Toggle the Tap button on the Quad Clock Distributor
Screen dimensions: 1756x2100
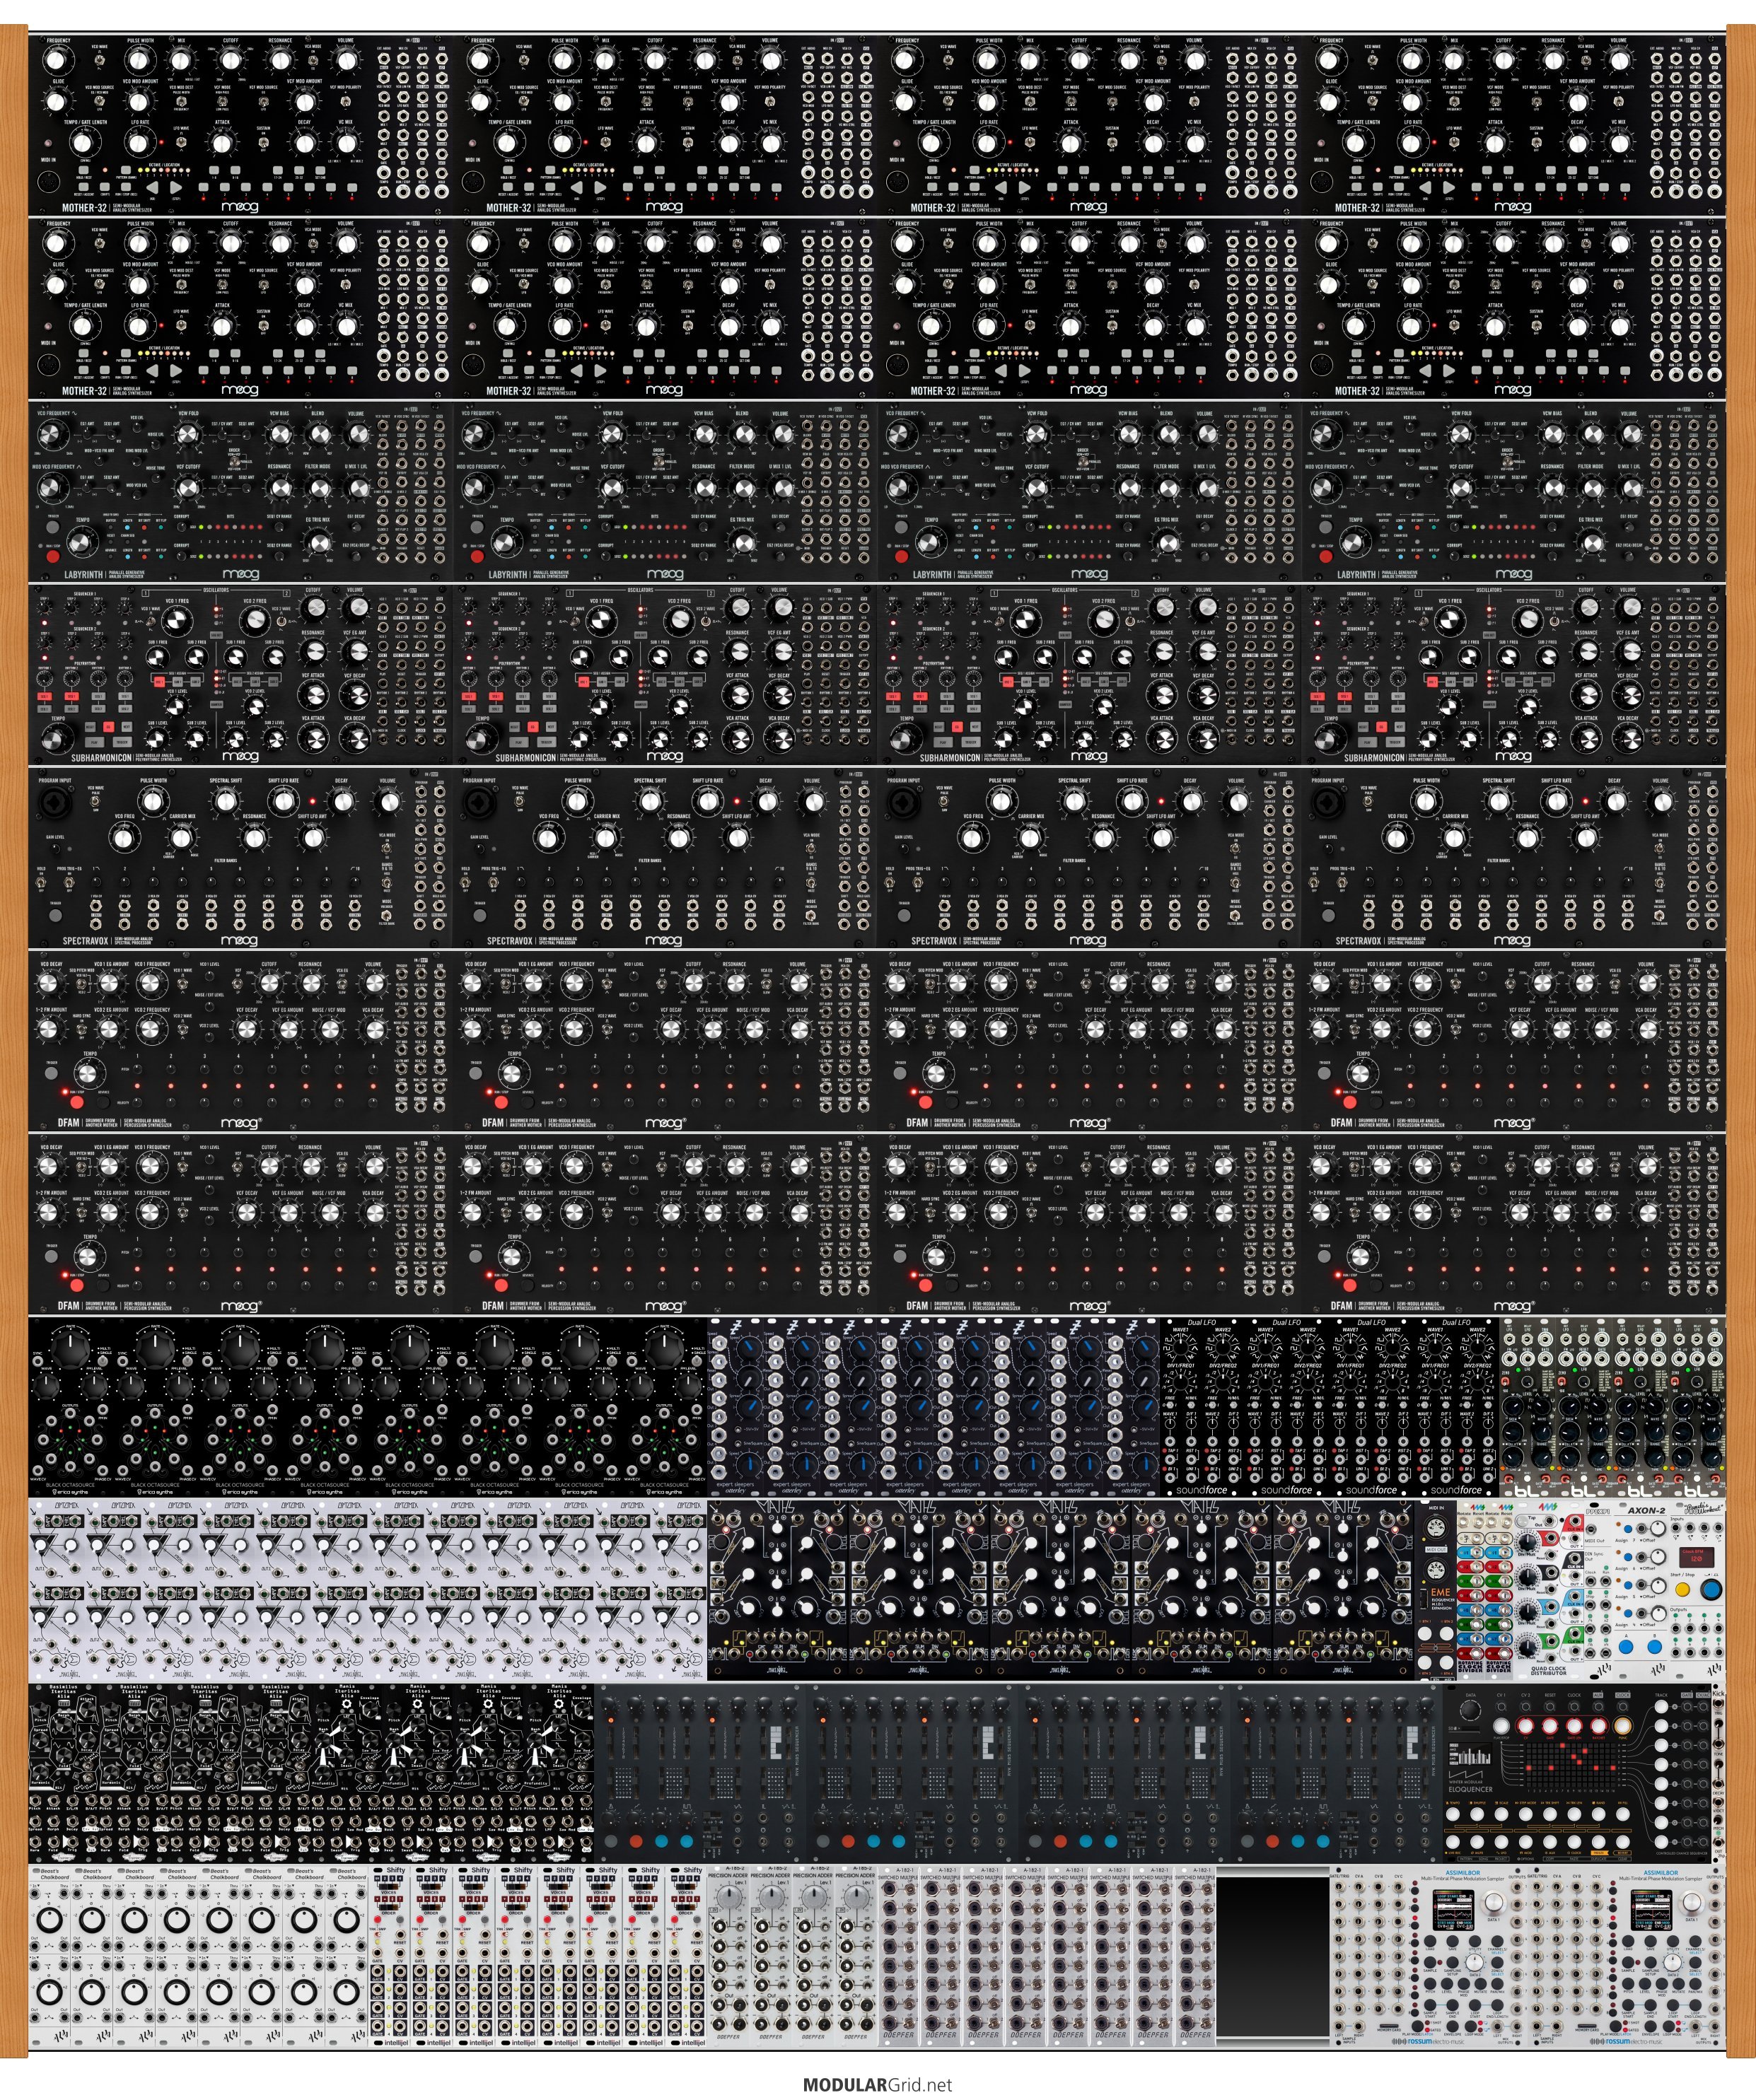[1522, 1521]
